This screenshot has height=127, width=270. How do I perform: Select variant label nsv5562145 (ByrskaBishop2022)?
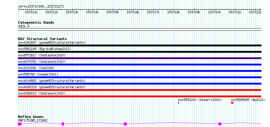pyautogui.click(x=45, y=49)
